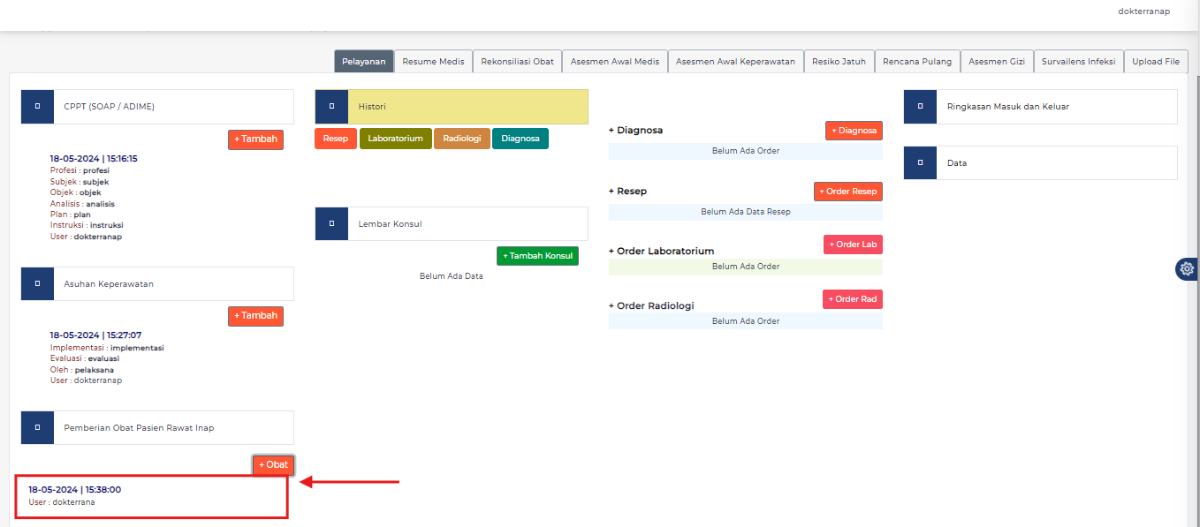Expand the Order Radiologi section header
Viewport: 1200px width, 527px height.
point(651,306)
